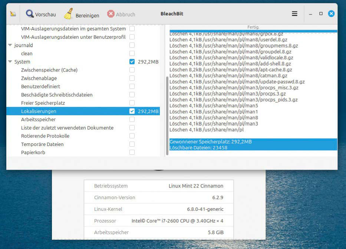
Task: Run the Bereinigen clean action
Action: point(82,14)
